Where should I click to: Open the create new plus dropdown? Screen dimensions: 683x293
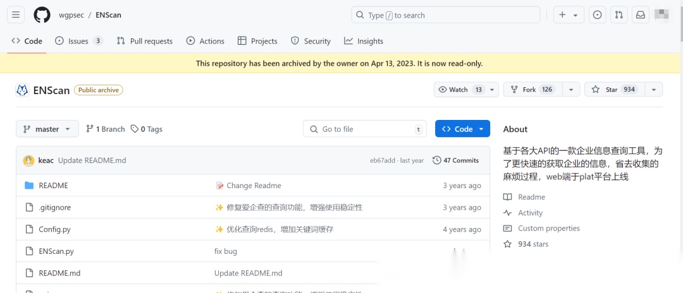click(x=569, y=15)
